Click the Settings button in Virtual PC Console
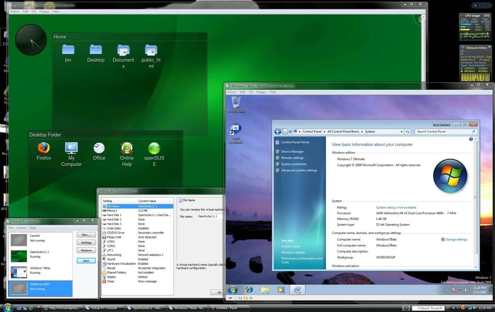 [86, 242]
